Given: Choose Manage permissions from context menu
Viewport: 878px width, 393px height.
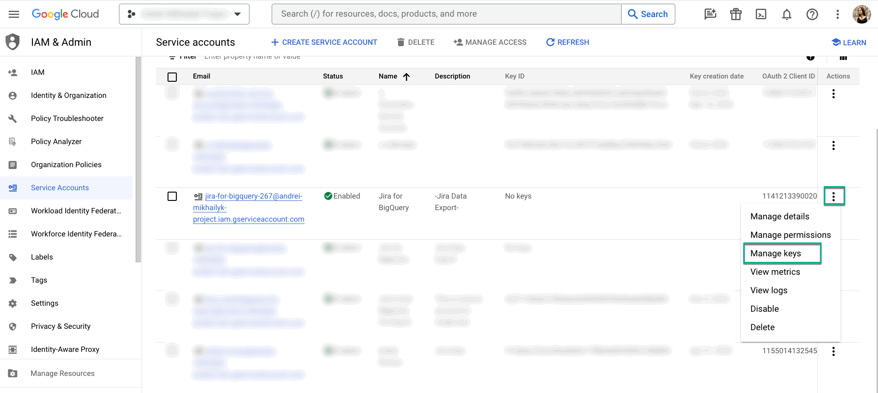Looking at the screenshot, I should pyautogui.click(x=791, y=235).
